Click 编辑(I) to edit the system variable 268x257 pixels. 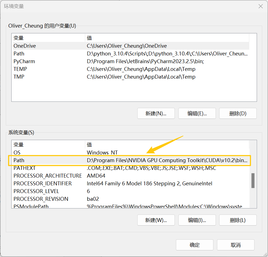[x=197, y=220]
